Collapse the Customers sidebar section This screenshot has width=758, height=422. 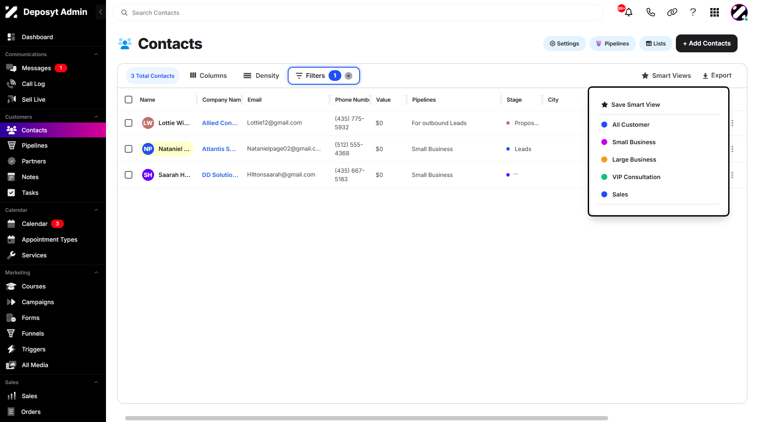(96, 117)
